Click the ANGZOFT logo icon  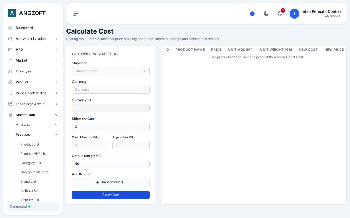point(12,13)
